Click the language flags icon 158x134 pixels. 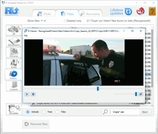pos(140,11)
